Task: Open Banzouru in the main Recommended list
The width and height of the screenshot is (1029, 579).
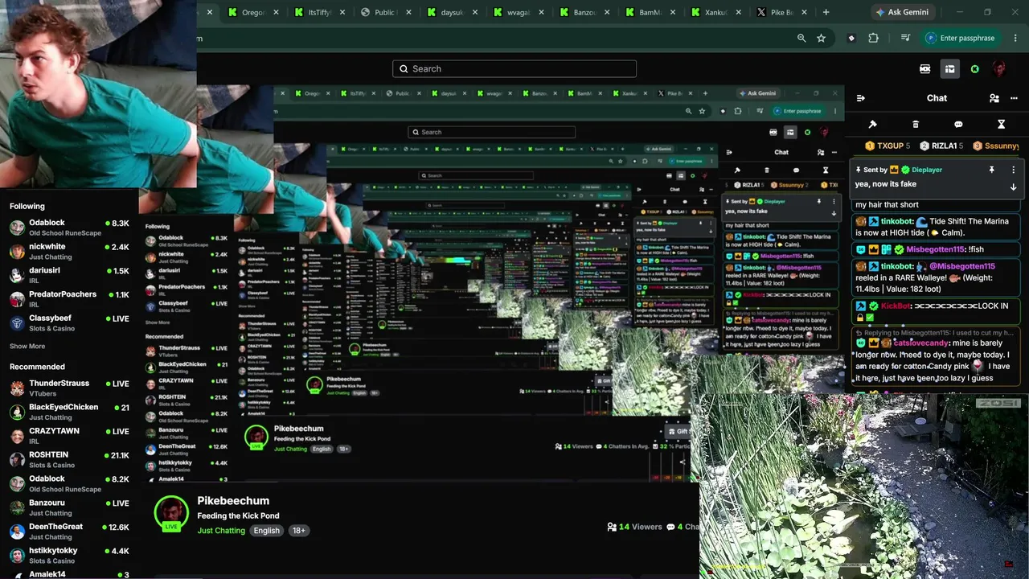Action: pyautogui.click(x=69, y=507)
